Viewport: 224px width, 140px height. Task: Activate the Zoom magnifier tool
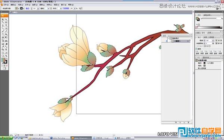pos(6,56)
